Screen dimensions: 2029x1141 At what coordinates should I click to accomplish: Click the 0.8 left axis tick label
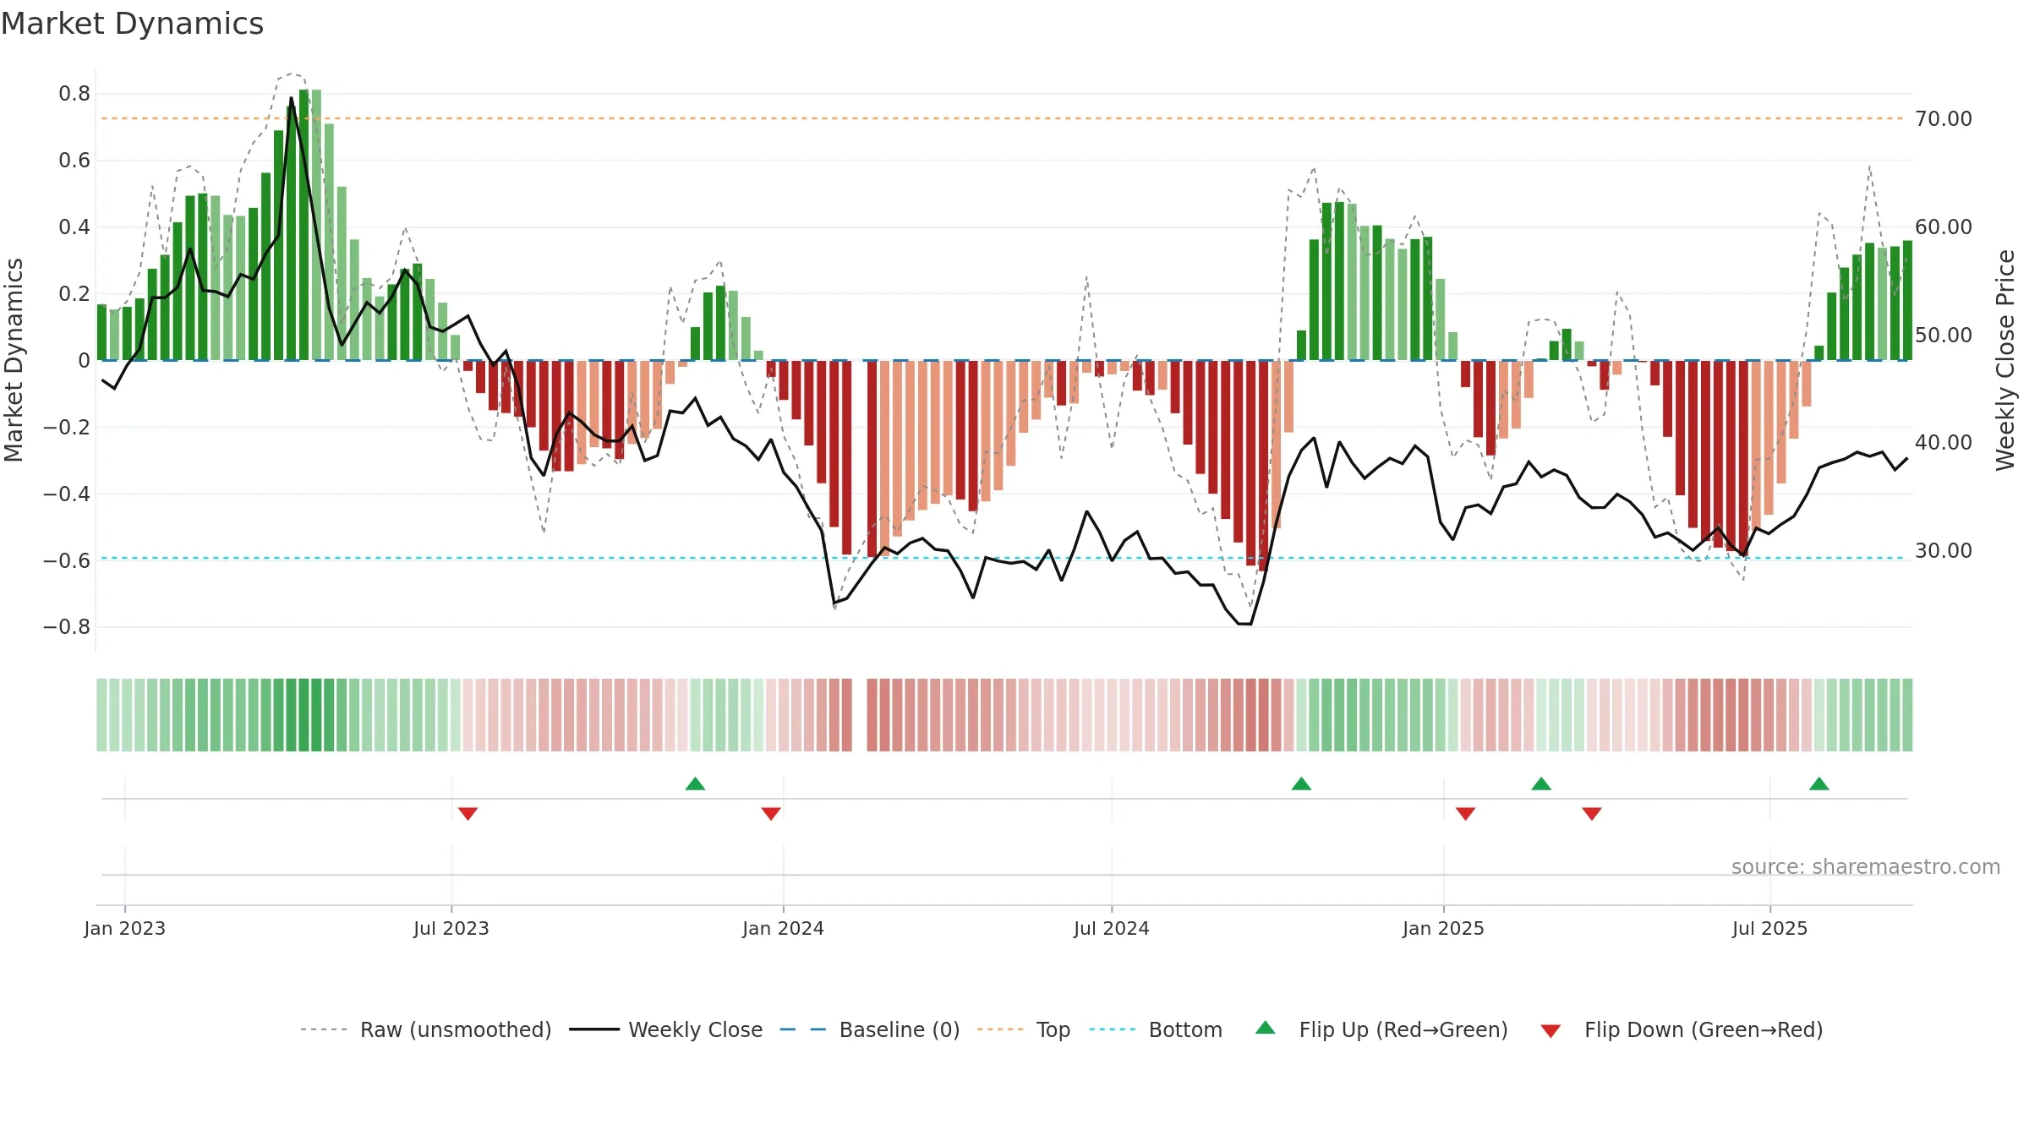tap(74, 94)
